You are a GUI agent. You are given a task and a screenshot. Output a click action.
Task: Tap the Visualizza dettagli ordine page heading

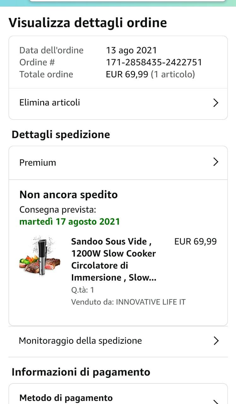coord(88,23)
